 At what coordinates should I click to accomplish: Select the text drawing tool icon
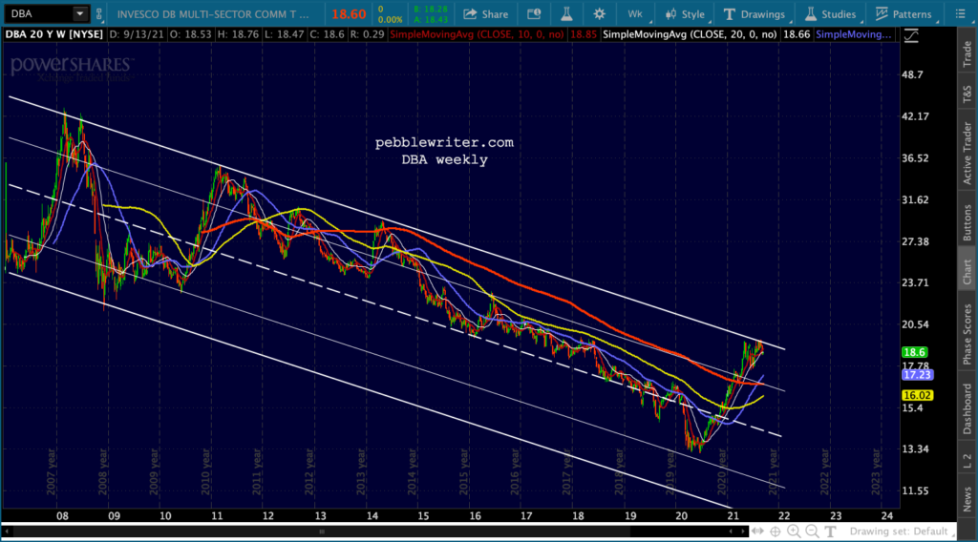pyautogui.click(x=830, y=532)
